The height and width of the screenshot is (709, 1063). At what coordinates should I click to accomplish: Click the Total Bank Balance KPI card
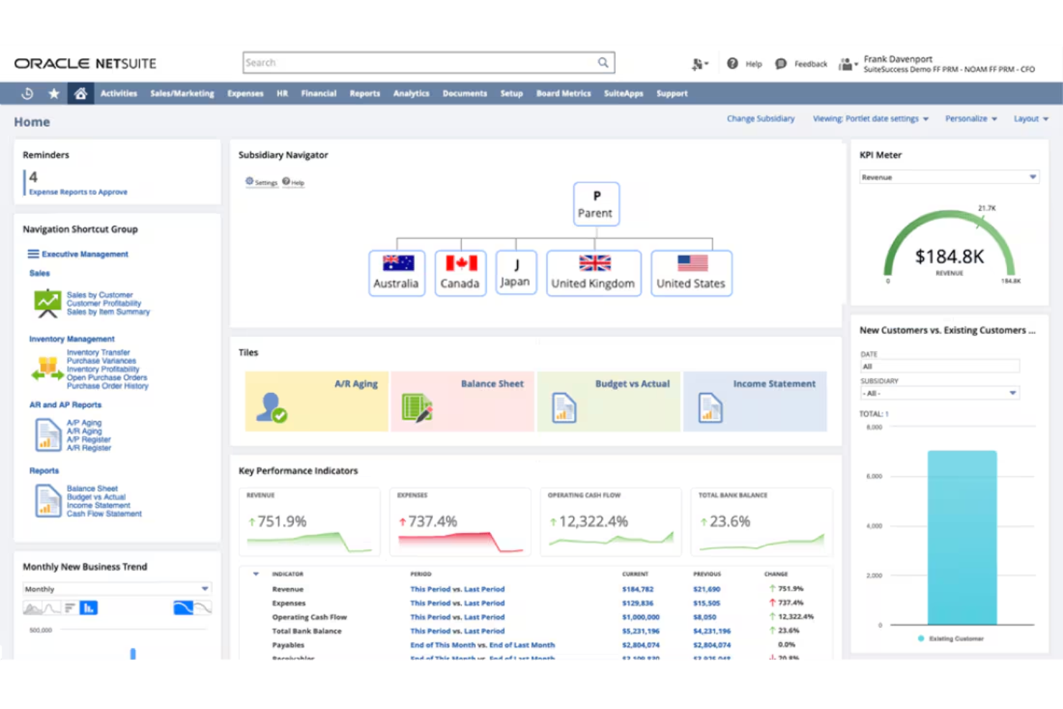[x=761, y=522]
